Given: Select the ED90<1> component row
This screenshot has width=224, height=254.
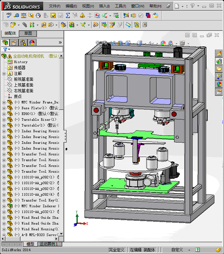Looking at the screenshot, I should click(33, 114).
